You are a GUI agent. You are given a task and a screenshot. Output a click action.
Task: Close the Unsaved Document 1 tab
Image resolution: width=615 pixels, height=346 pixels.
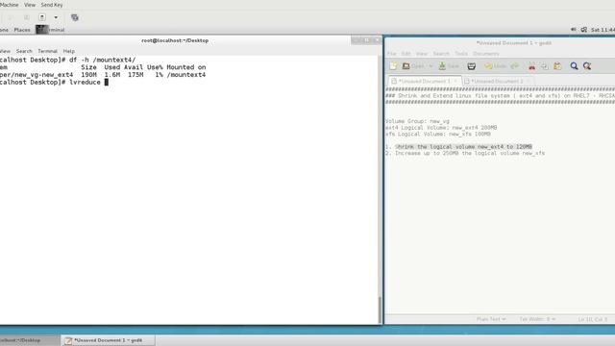coord(455,81)
